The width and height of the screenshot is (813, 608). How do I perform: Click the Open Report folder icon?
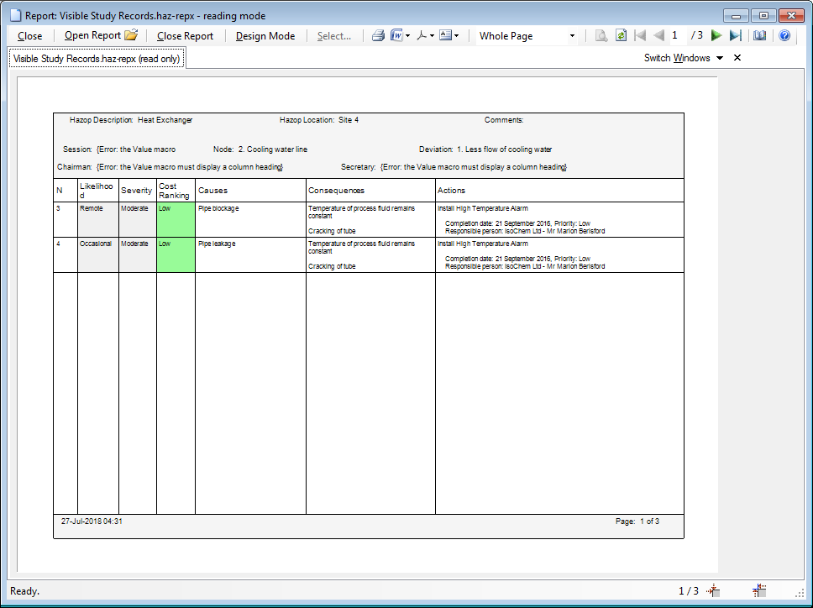130,36
